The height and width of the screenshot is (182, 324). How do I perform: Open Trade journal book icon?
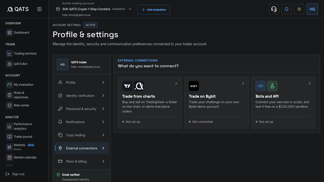pyautogui.click(x=9, y=137)
